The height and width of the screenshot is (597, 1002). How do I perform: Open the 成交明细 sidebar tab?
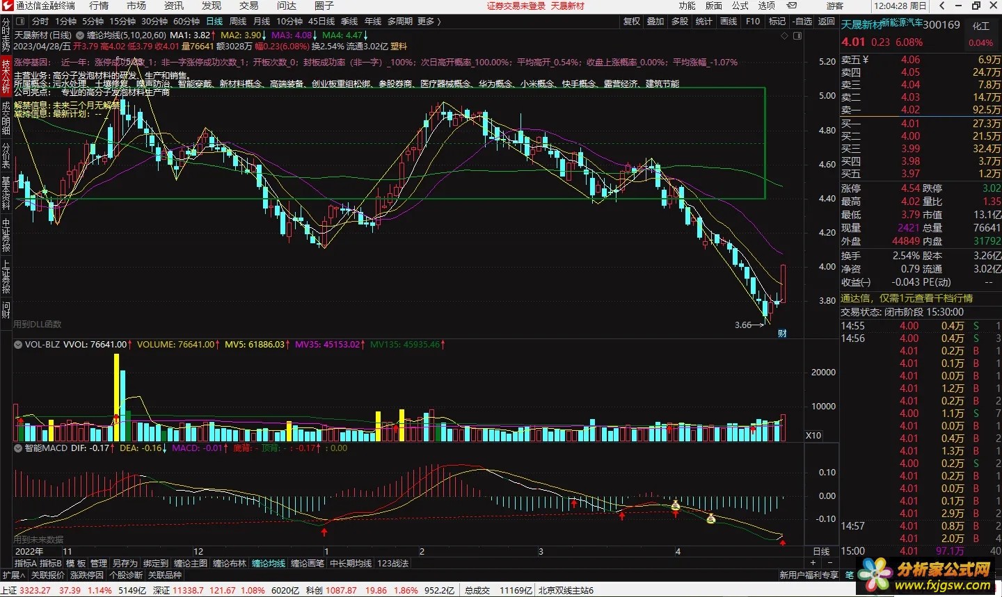[x=6, y=118]
